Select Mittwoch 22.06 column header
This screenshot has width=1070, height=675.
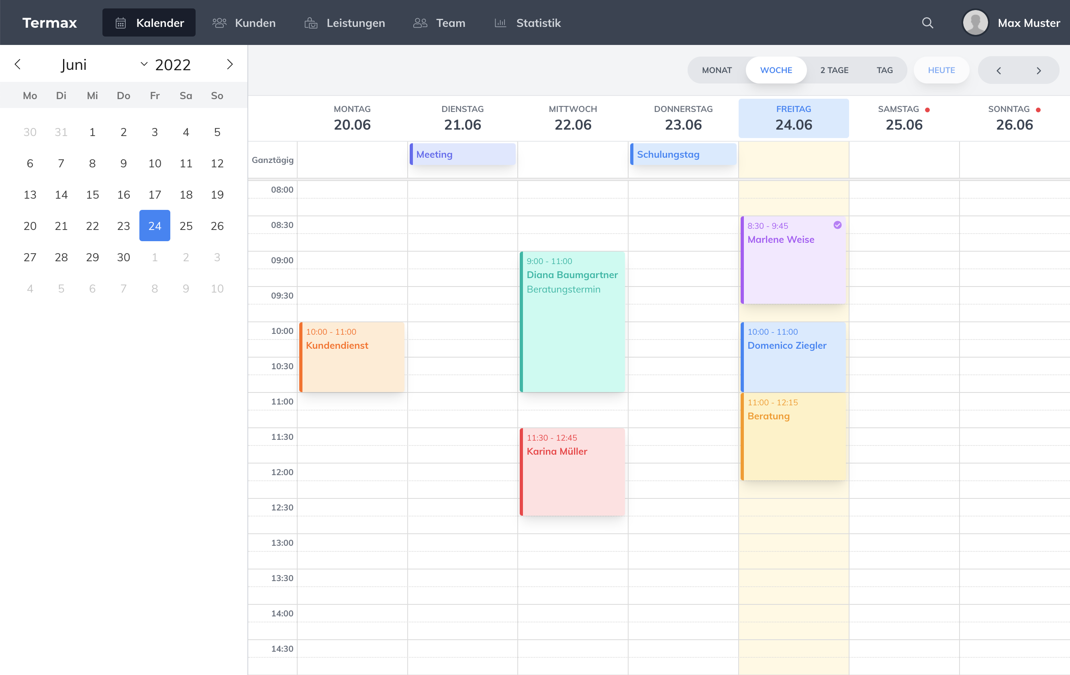tap(573, 118)
